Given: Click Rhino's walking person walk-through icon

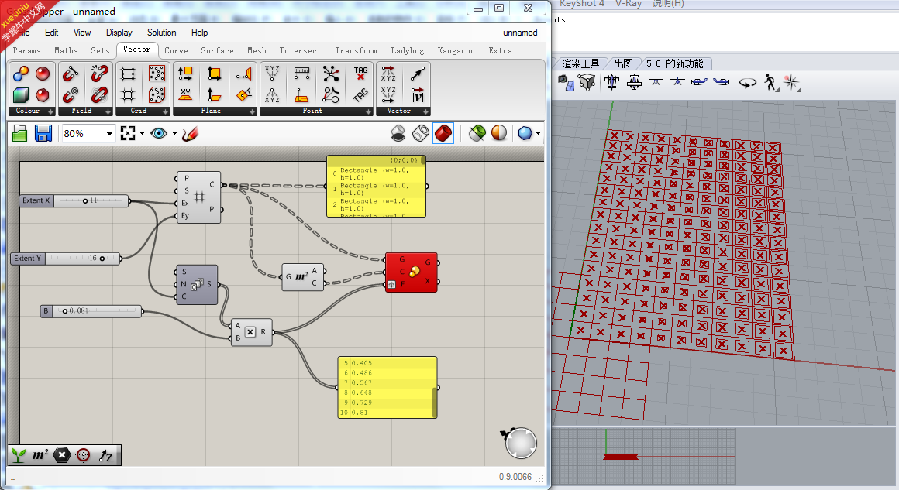Looking at the screenshot, I should coord(770,83).
